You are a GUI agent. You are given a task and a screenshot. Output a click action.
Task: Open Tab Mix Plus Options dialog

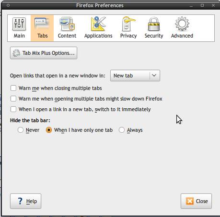tap(44, 53)
